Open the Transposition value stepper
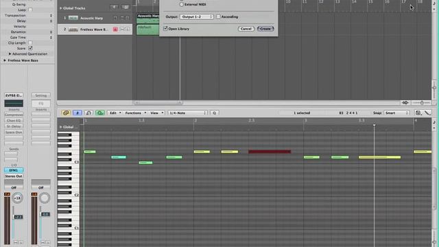Viewport: 439px width, 247px height. (x=51, y=15)
